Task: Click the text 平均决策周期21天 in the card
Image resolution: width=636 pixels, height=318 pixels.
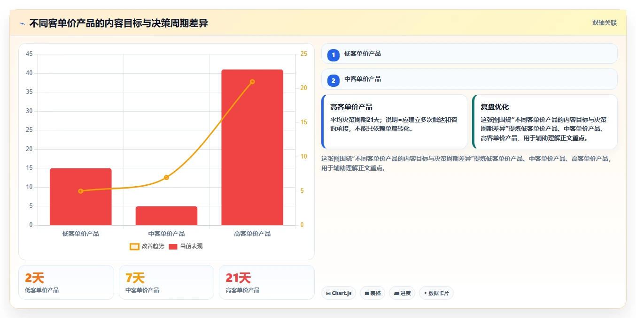Action: click(x=356, y=120)
